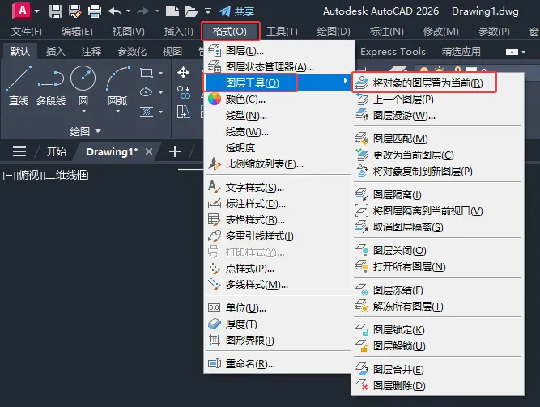This screenshot has height=407, width=540.
Task: Switch to the 精选应用 ribbon tab
Action: [461, 51]
